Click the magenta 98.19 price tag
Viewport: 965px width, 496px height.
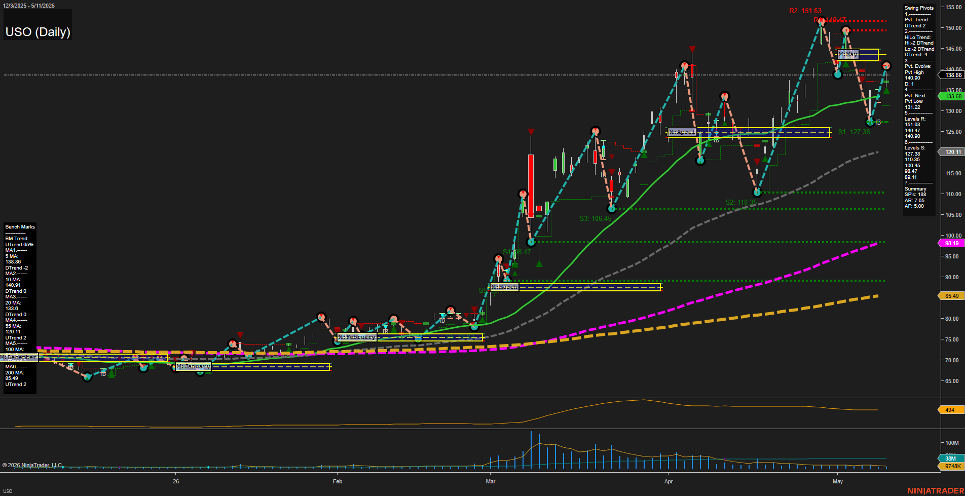(952, 243)
